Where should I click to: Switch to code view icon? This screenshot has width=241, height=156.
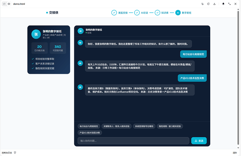pos(4,4)
